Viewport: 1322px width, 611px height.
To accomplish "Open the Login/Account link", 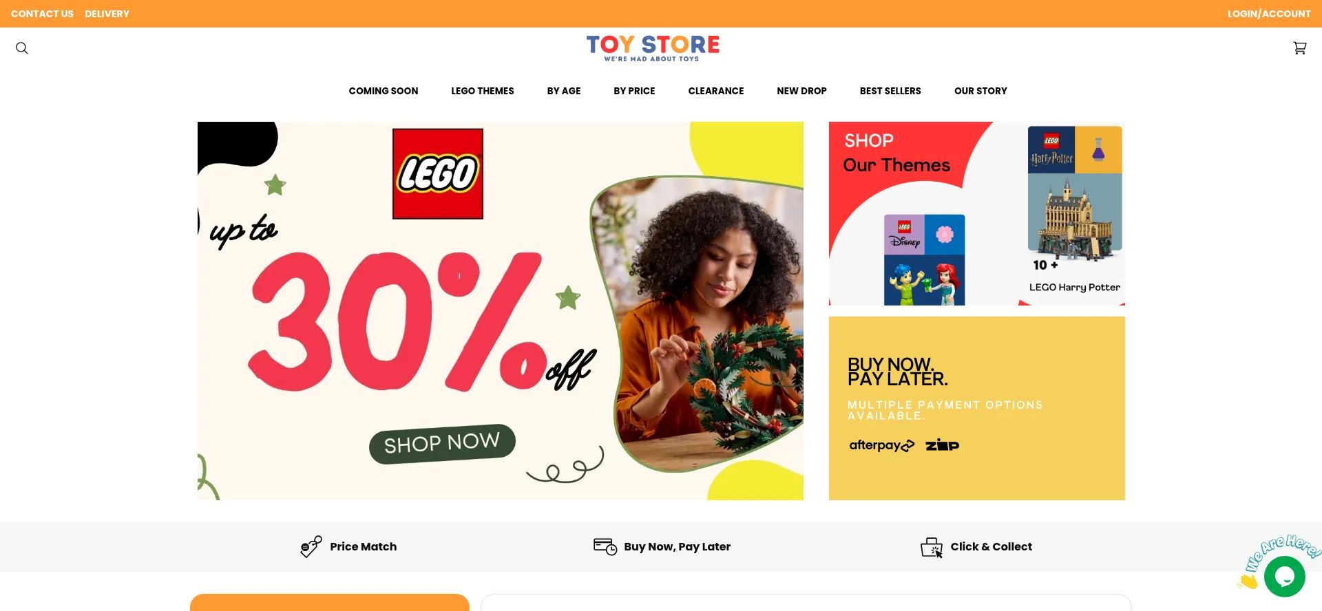I will click(1269, 14).
